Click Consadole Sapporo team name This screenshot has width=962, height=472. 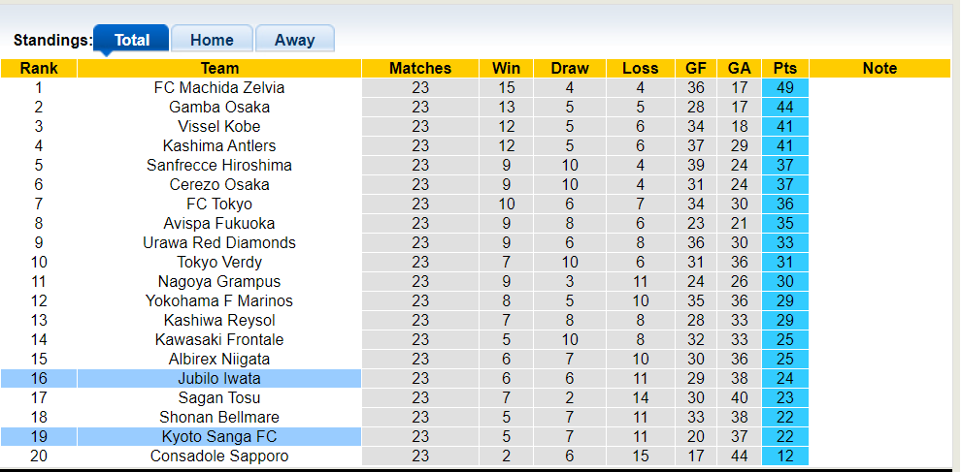pyautogui.click(x=219, y=456)
